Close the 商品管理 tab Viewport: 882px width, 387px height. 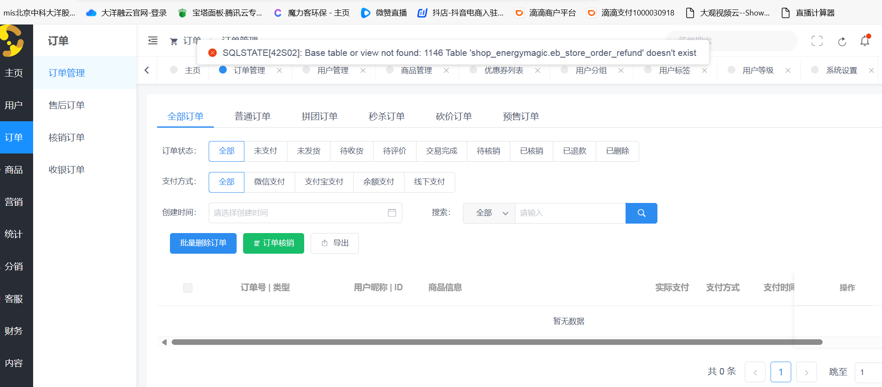(447, 71)
